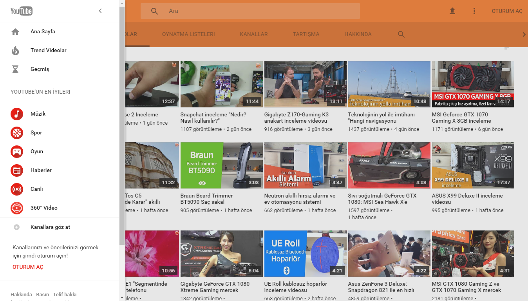This screenshot has height=301, width=528.
Task: Click the magnifier icon in search bar
Action: (x=154, y=11)
